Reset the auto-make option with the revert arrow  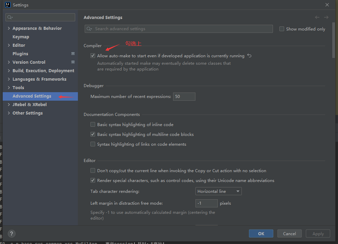pos(249,56)
